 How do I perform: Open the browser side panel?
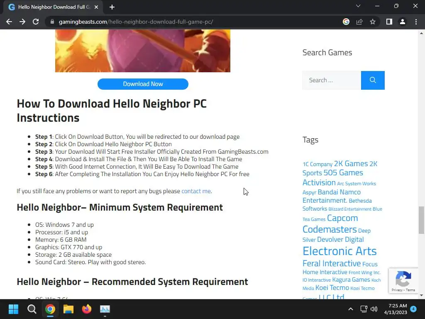[389, 22]
